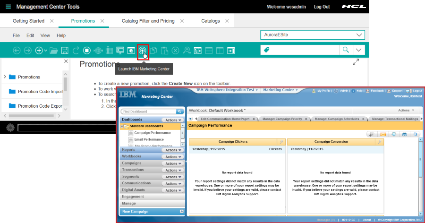Click the Paste clipboard toolbar icon
Viewport: 425px width, 223px height.
tap(164, 51)
